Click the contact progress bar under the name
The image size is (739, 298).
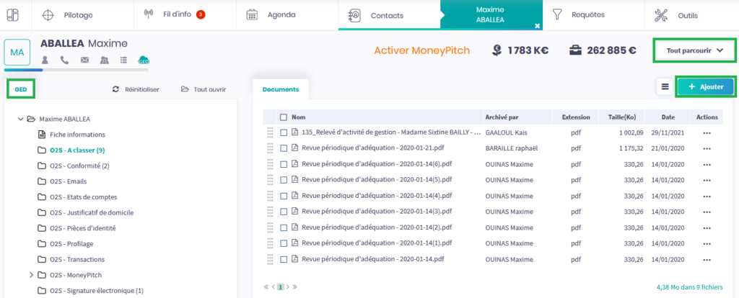[x=76, y=70]
